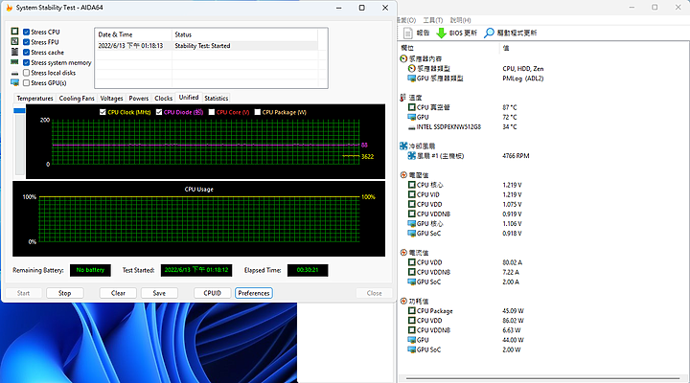Image resolution: width=690 pixels, height=383 pixels.
Task: Click the No battery indicator
Action: pos(90,270)
